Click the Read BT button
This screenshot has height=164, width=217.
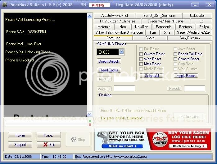pyautogui.click(x=104, y=79)
